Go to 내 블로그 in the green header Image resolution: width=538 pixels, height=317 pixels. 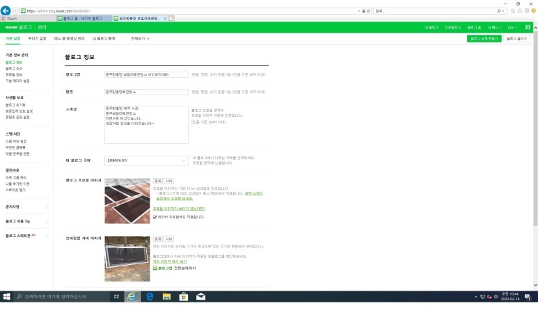[431, 27]
